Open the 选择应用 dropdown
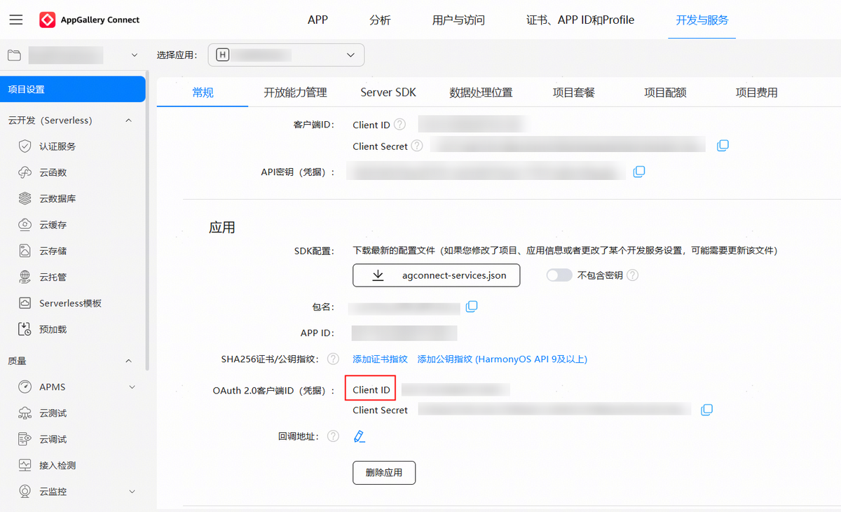The width and height of the screenshot is (841, 512). tap(287, 55)
